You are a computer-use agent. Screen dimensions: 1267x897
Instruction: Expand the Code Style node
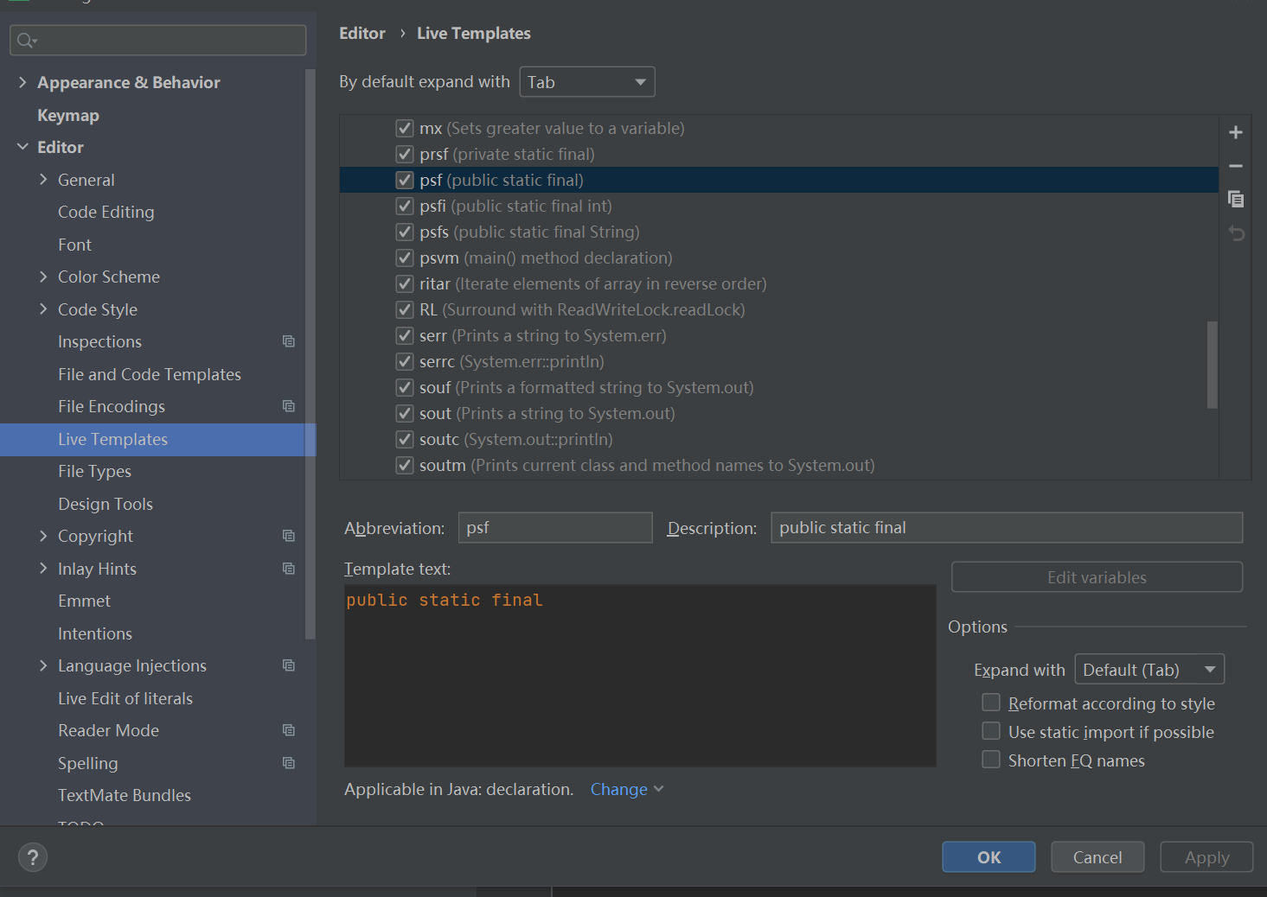pyautogui.click(x=43, y=309)
